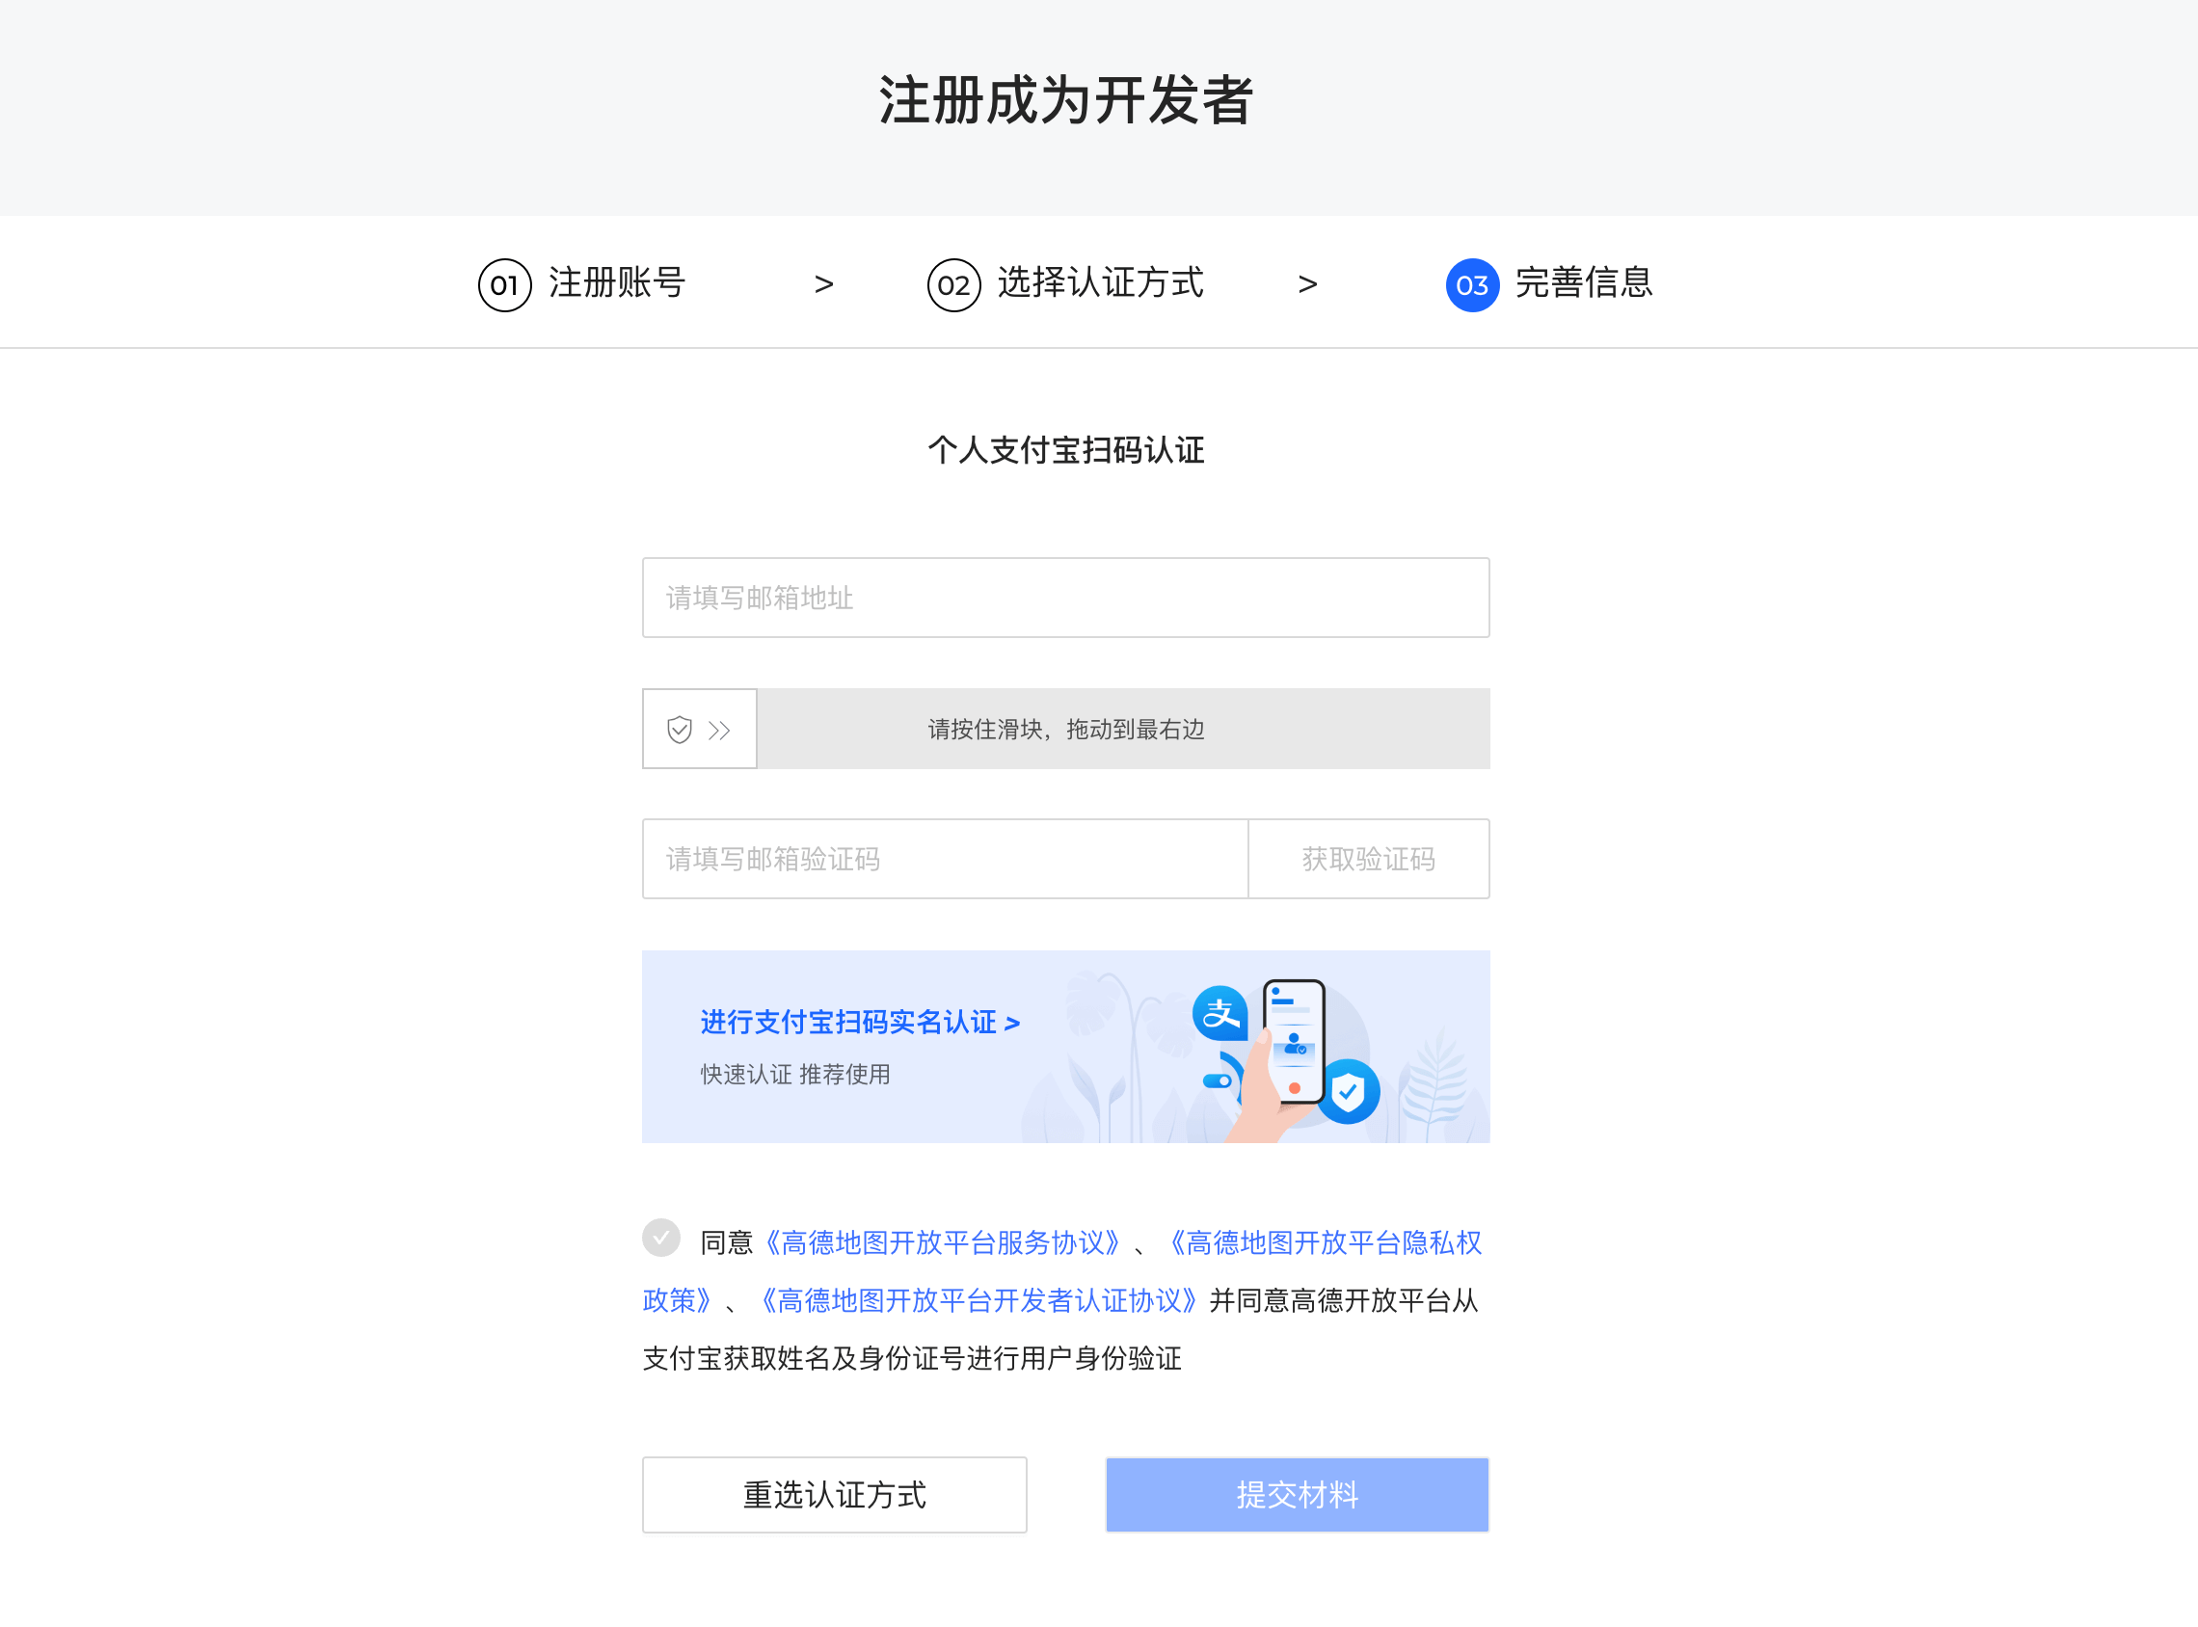Open 高德地图开放平台服务协议 link
Image resolution: width=2198 pixels, height=1627 pixels.
pos(943,1243)
